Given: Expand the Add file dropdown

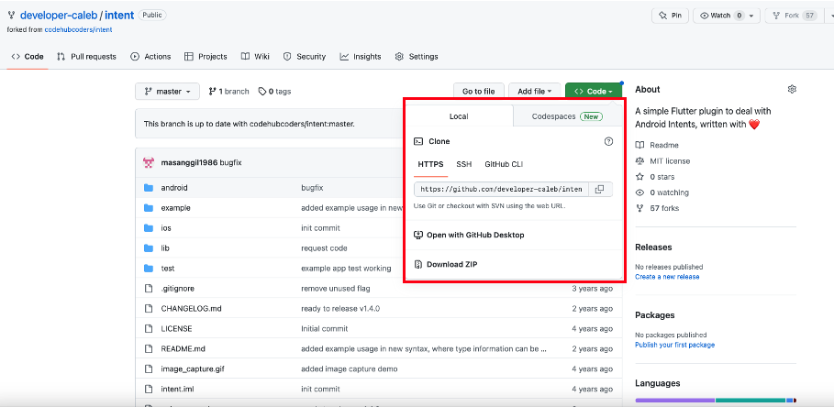Looking at the screenshot, I should click(x=535, y=92).
